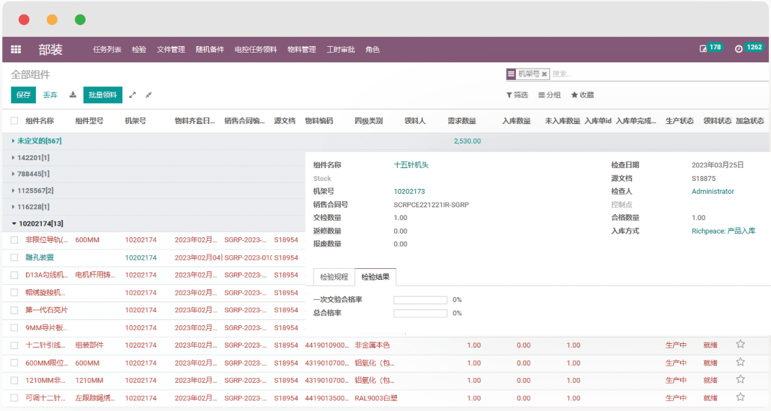Open the apps grid menu icon
Viewport: 771px width, 411px height.
[x=16, y=50]
